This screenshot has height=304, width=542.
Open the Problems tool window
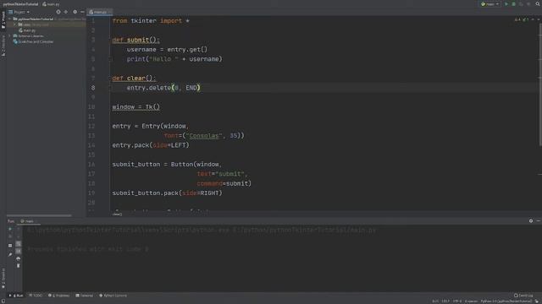[58, 296]
